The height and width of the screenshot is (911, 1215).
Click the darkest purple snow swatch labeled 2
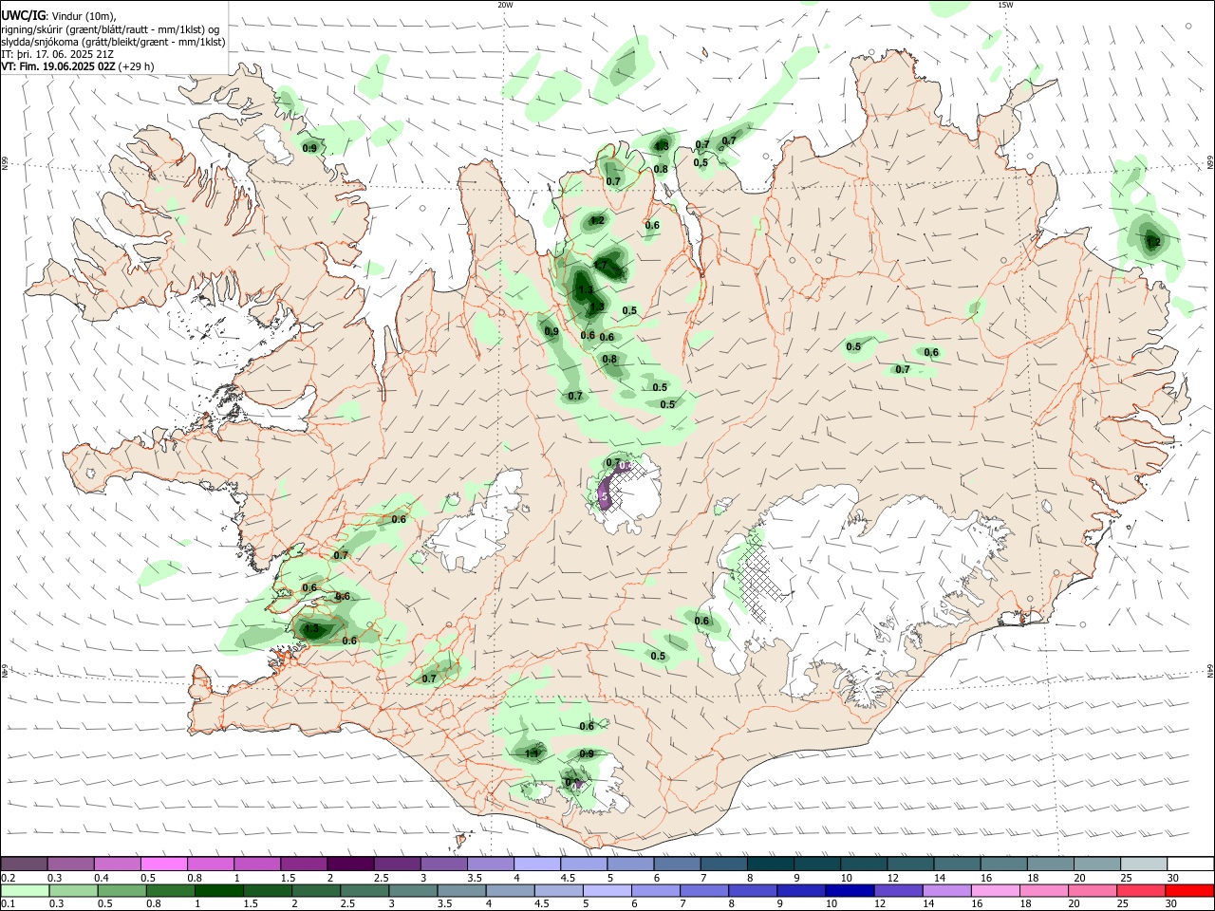350,864
